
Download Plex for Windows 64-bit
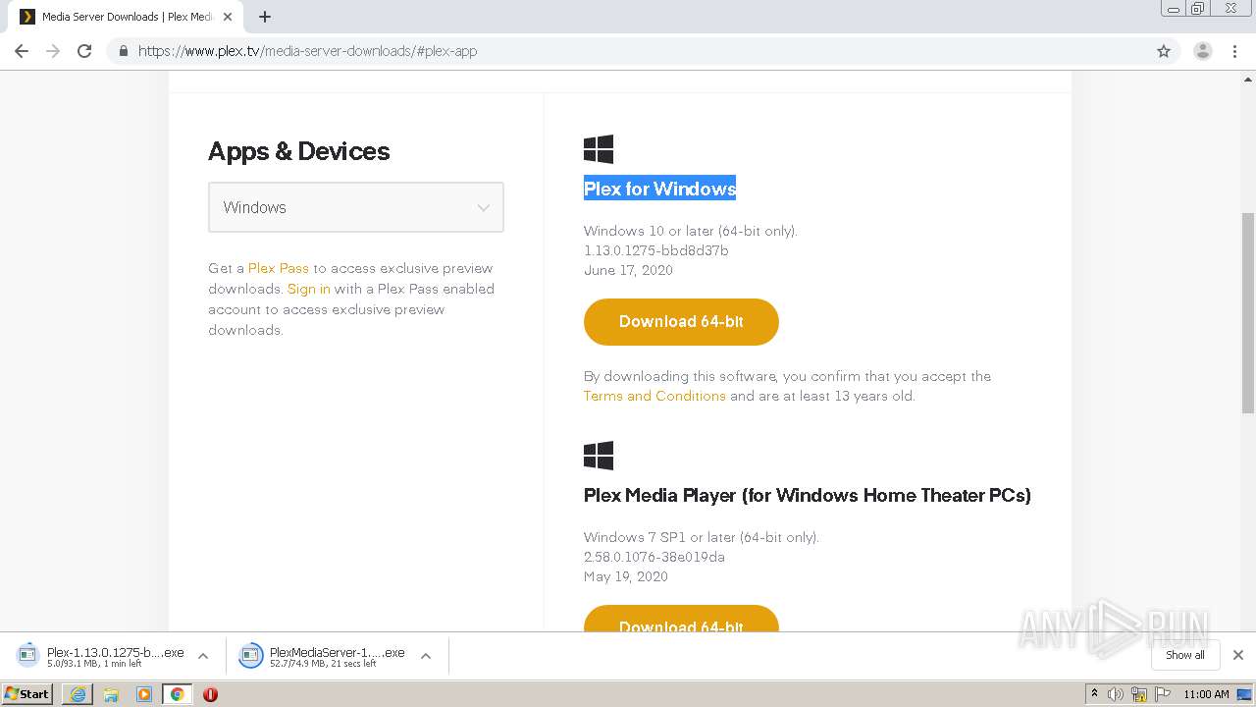pos(681,322)
